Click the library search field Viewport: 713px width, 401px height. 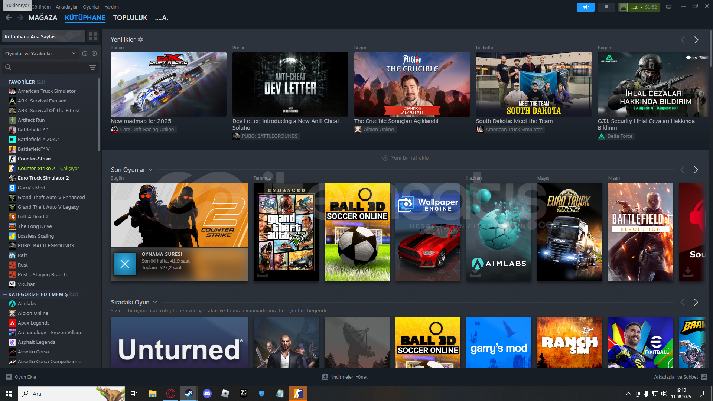click(50, 67)
